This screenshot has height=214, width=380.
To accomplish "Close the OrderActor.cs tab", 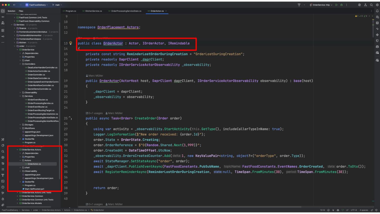I will 166,11.
